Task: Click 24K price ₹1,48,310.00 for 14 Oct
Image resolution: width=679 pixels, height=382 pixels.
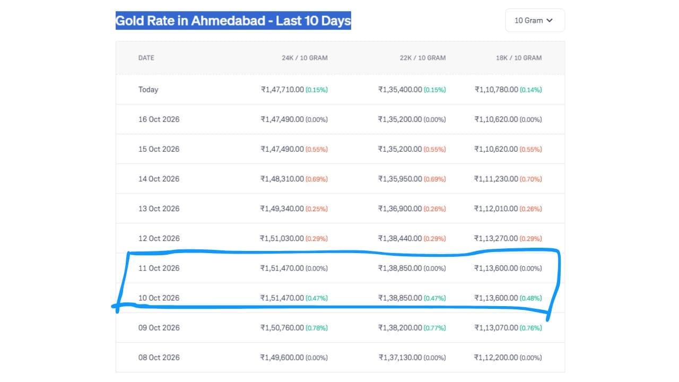Action: [x=282, y=179]
